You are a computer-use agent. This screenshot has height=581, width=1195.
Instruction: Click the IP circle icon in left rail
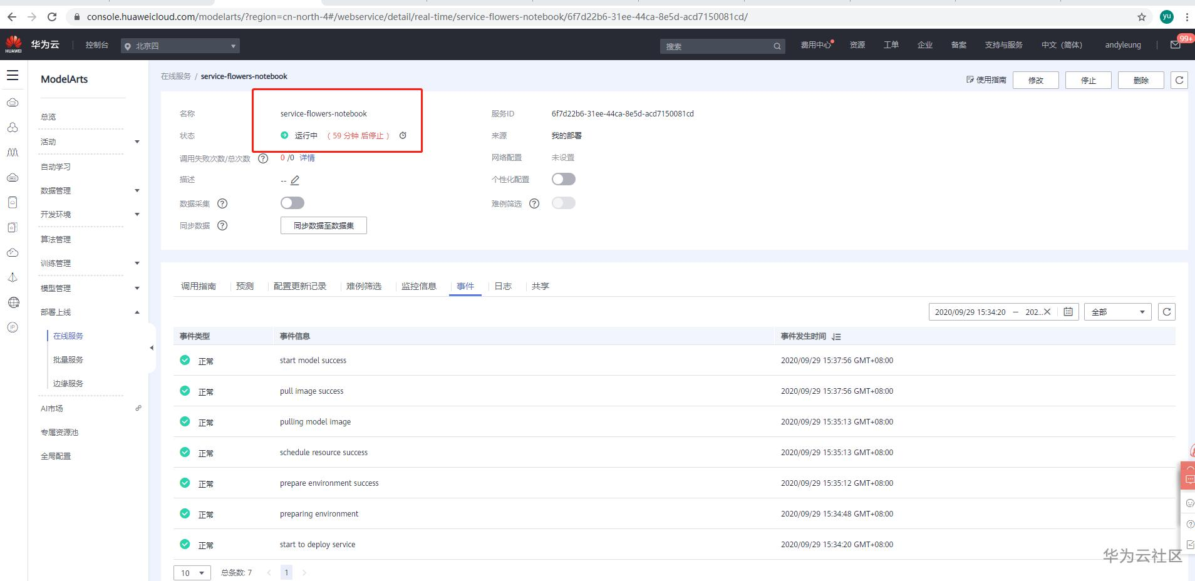point(13,327)
